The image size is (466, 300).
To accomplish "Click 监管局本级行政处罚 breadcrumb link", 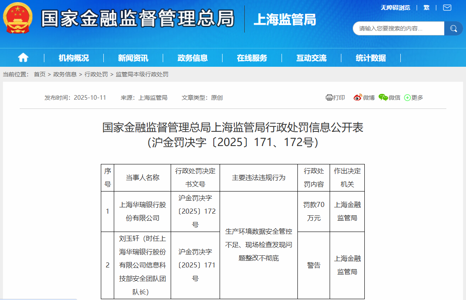I will click(x=142, y=74).
